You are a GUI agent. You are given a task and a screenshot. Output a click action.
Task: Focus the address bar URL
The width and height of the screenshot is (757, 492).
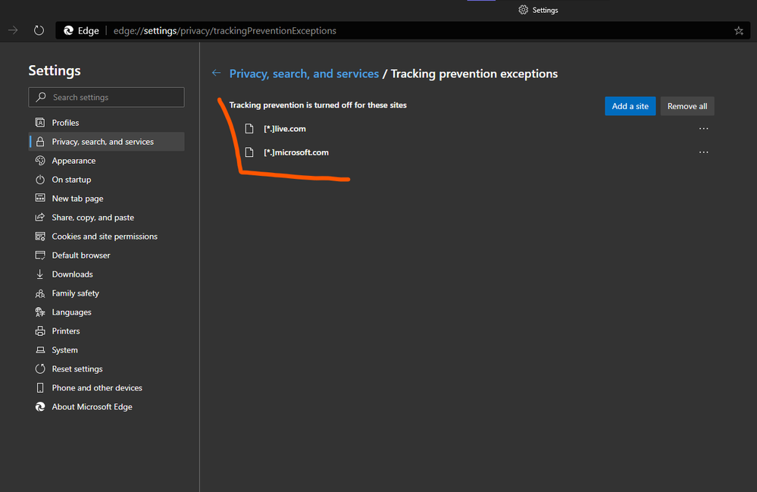(x=225, y=31)
